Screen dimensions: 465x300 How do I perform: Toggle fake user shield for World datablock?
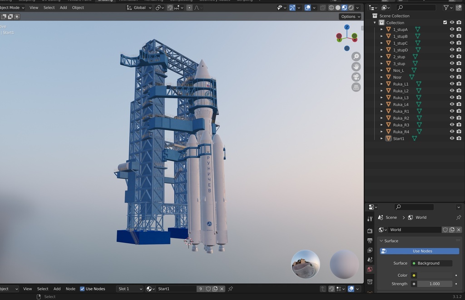point(445,230)
